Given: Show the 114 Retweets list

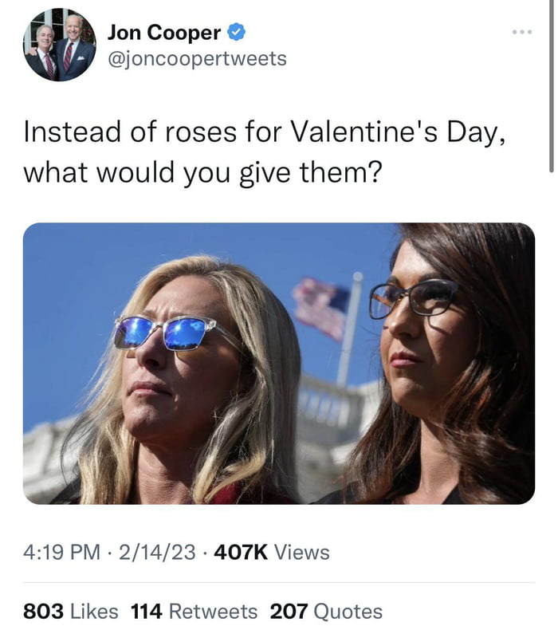Looking at the screenshot, I should (194, 612).
